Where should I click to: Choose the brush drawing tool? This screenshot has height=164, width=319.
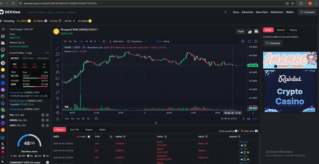pos(57,60)
